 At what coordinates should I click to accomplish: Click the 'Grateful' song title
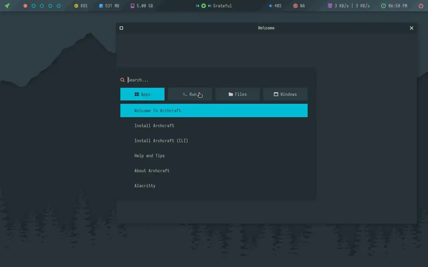tap(222, 6)
